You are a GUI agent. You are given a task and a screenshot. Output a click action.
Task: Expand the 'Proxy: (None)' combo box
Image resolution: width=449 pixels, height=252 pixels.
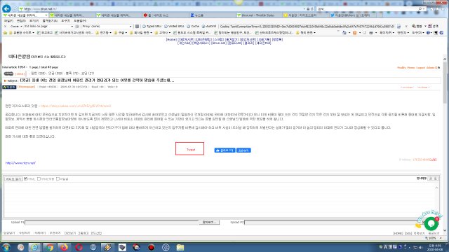(x=130, y=27)
